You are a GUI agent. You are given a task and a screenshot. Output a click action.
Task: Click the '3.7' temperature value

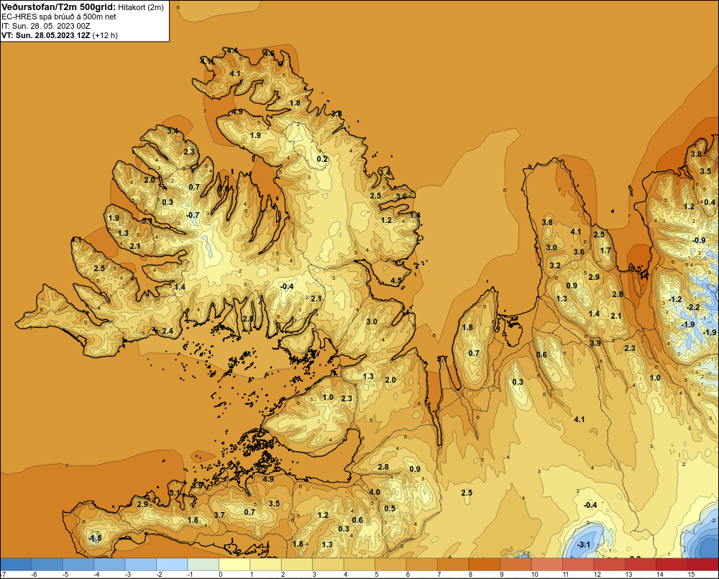[219, 515]
